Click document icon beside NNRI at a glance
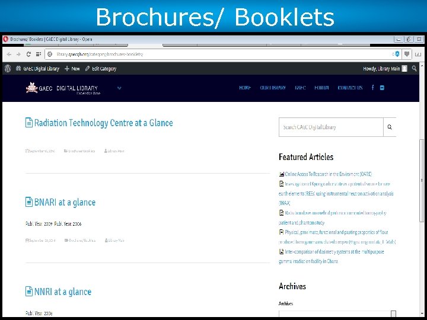 [x=29, y=291]
